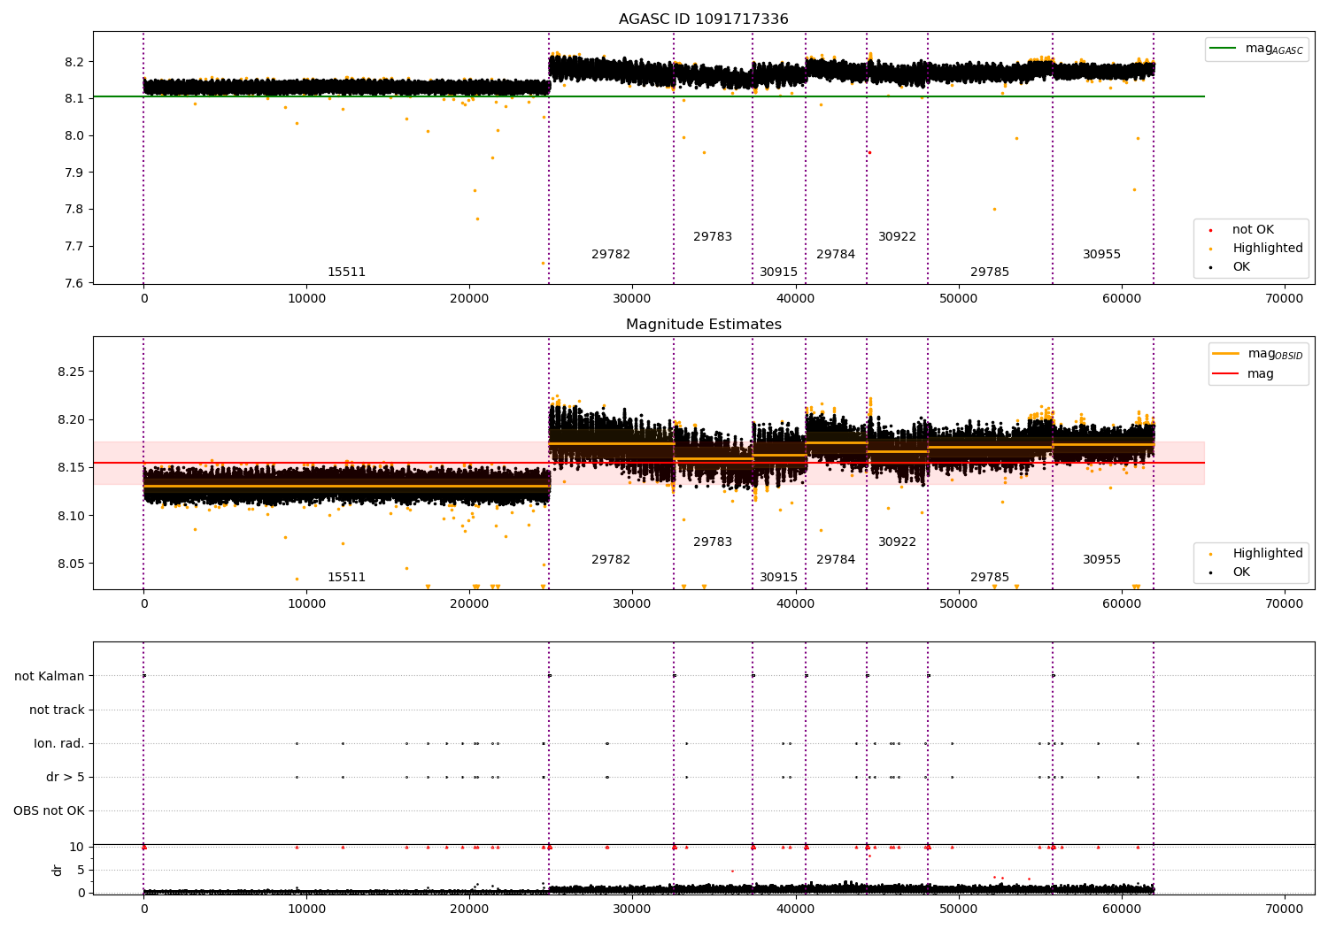This screenshot has height=929, width=1328.
Task: Click the title AGASC ID 1091717336
Action: pyautogui.click(x=703, y=19)
